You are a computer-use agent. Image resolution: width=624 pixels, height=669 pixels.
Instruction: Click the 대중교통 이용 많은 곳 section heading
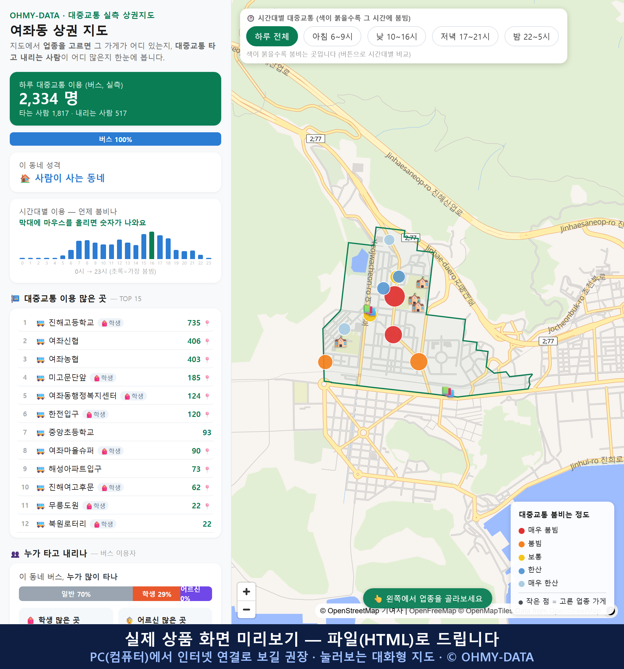coord(65,298)
